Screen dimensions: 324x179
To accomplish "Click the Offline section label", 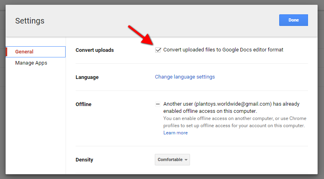I will [84, 104].
